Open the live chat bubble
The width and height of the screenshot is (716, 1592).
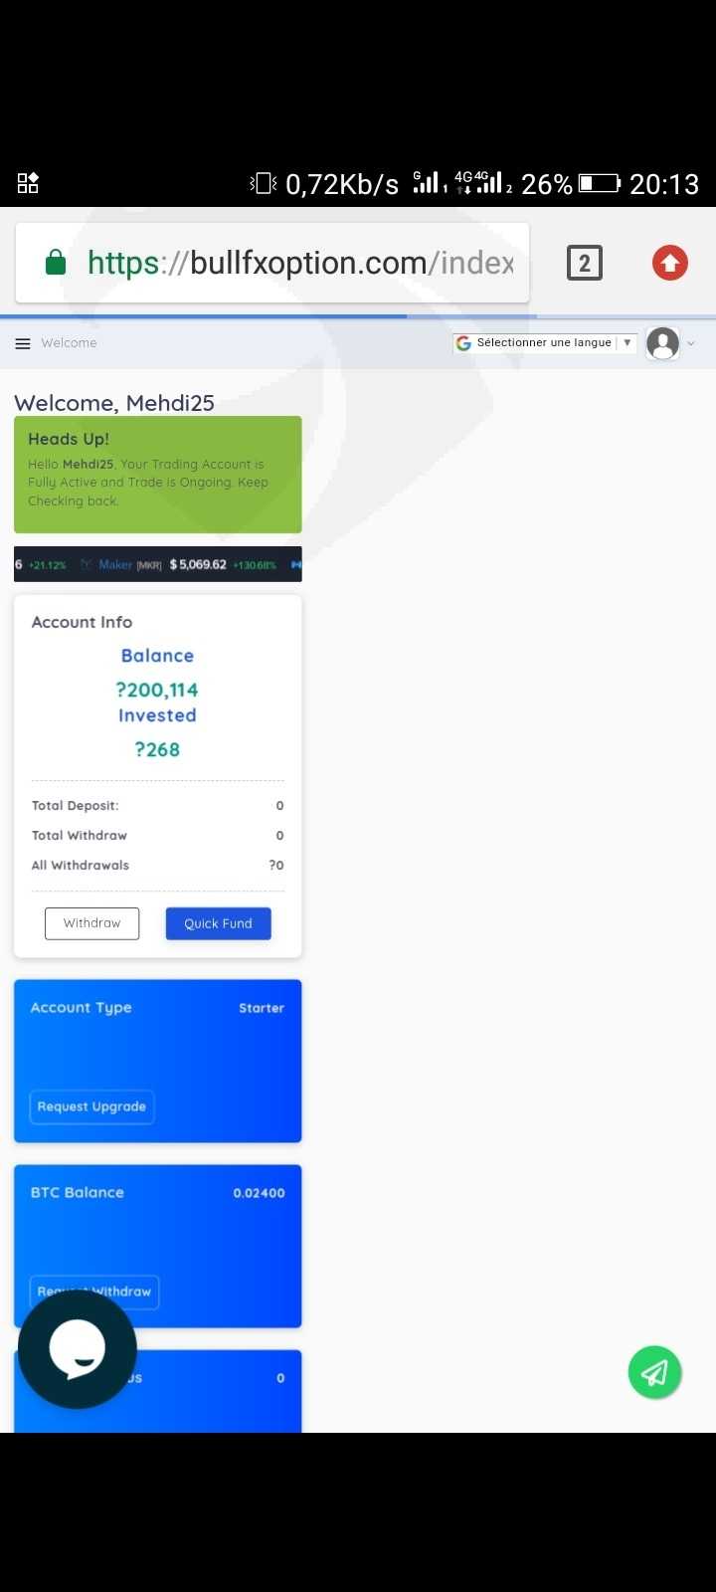point(78,1349)
